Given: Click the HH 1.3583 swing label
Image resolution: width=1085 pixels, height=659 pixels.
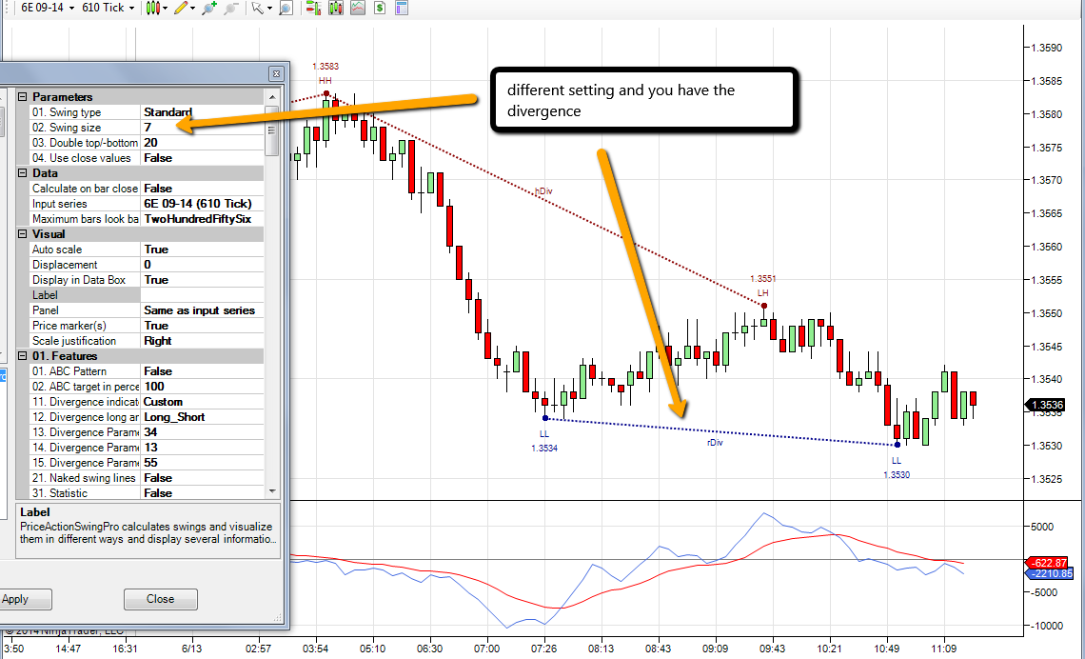Looking at the screenshot, I should point(325,72).
